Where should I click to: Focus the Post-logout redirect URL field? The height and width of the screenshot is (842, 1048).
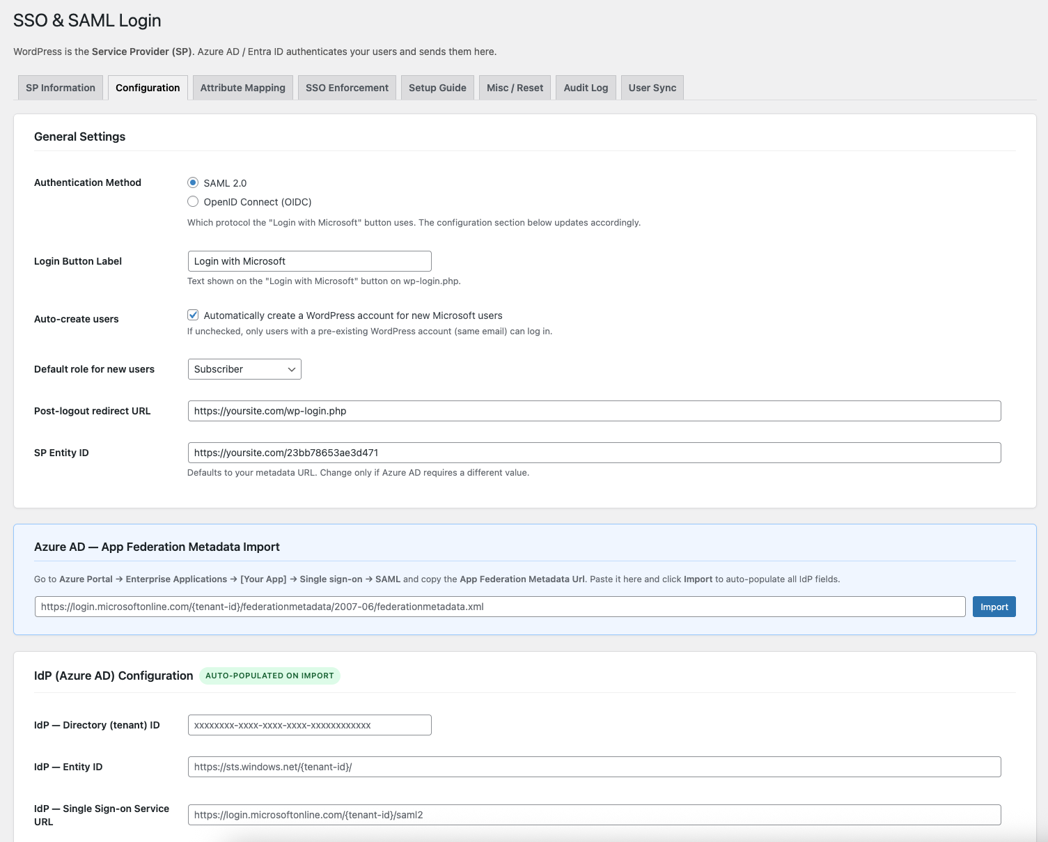(x=595, y=411)
